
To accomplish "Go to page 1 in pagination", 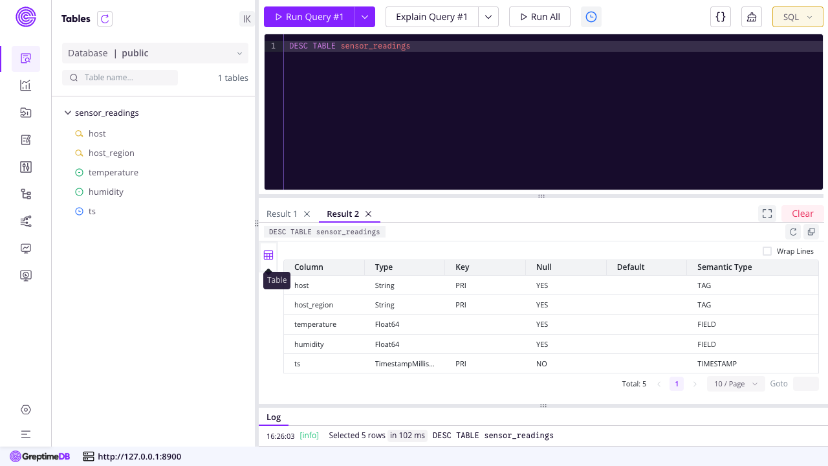I will click(x=677, y=384).
